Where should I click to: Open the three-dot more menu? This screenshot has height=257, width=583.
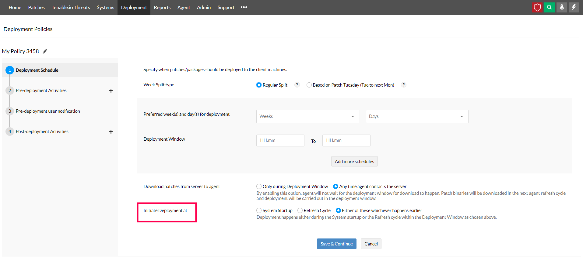point(244,7)
